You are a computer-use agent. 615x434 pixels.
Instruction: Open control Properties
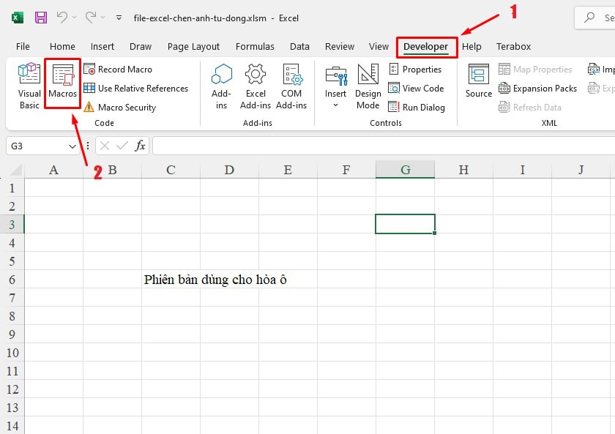[x=415, y=70]
